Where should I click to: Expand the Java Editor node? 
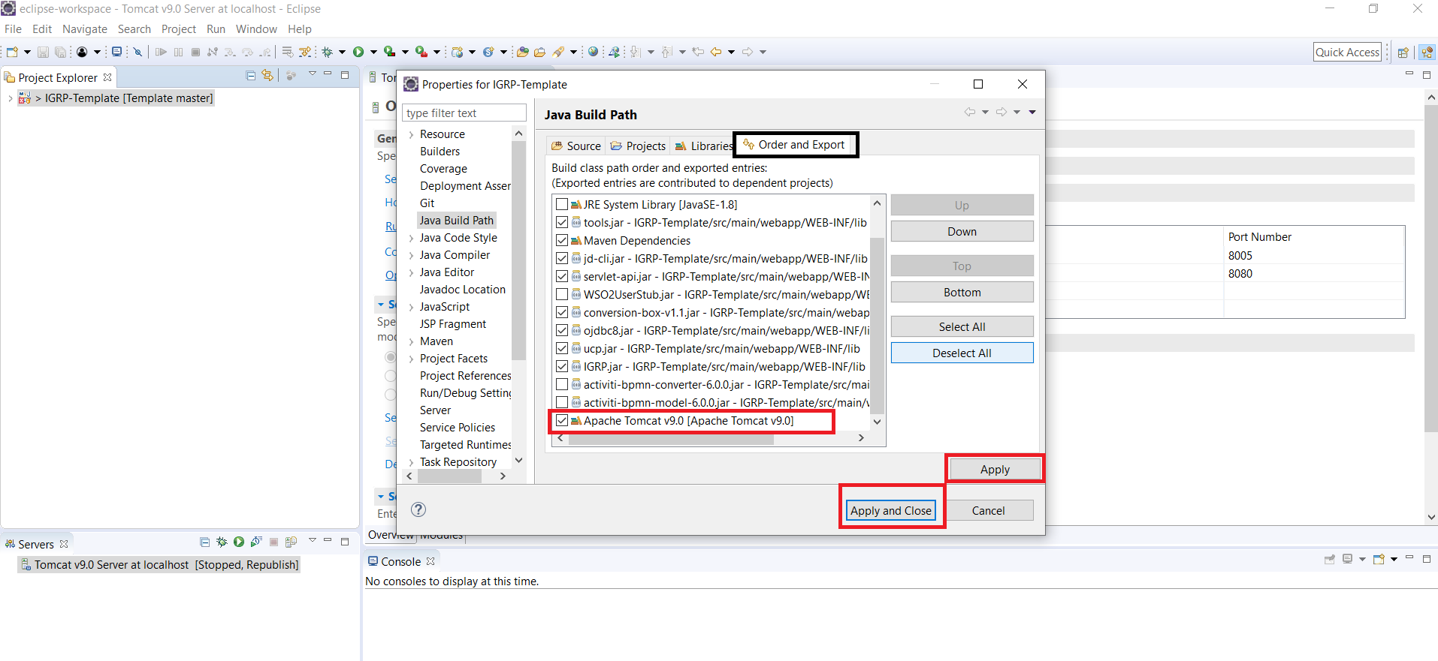pyautogui.click(x=411, y=273)
